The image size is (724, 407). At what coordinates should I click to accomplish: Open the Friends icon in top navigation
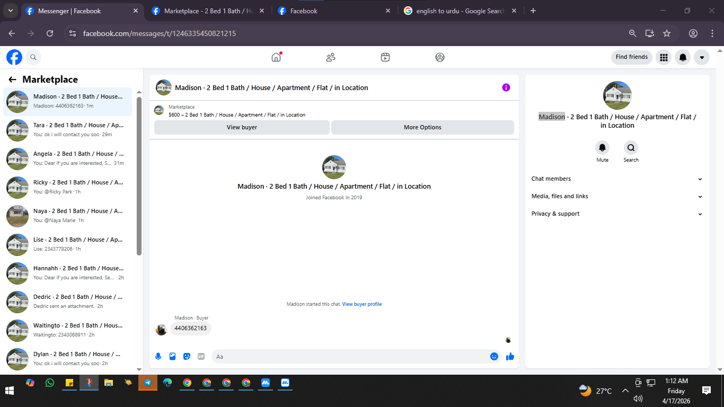tap(331, 57)
